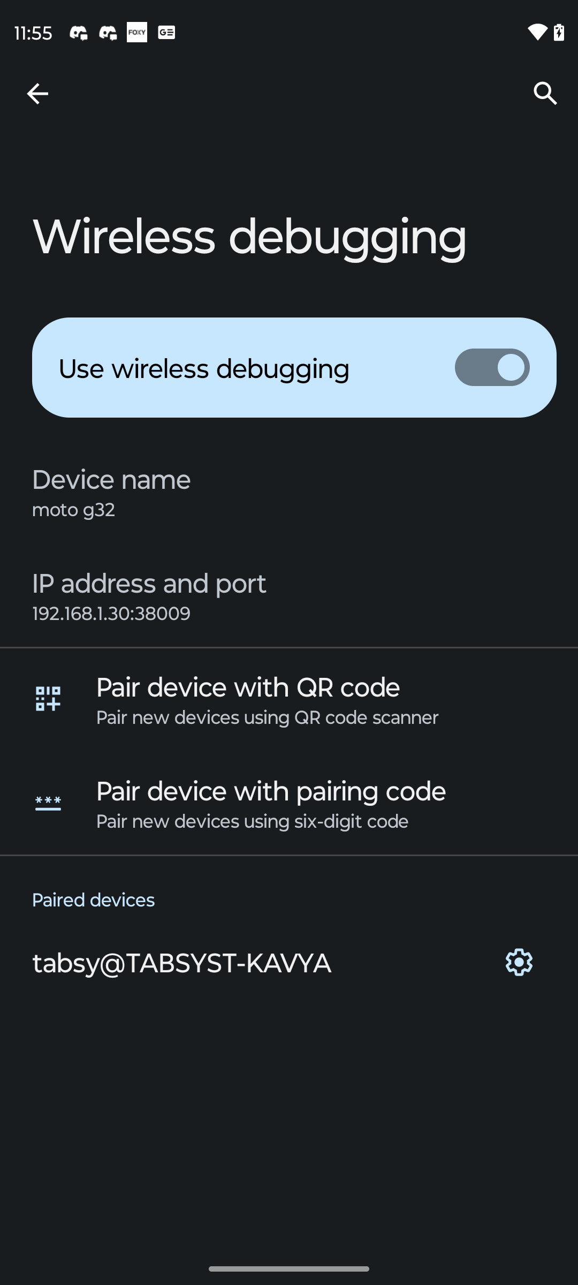Image resolution: width=578 pixels, height=1285 pixels.
Task: Tap the Wi-Fi status icon
Action: (536, 33)
